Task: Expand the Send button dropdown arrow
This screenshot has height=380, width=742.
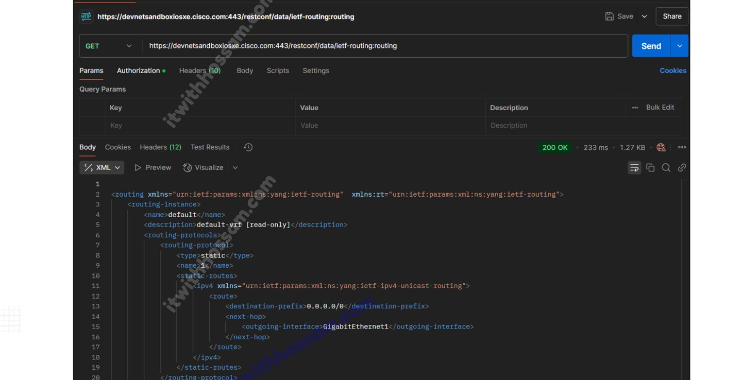Action: 679,46
